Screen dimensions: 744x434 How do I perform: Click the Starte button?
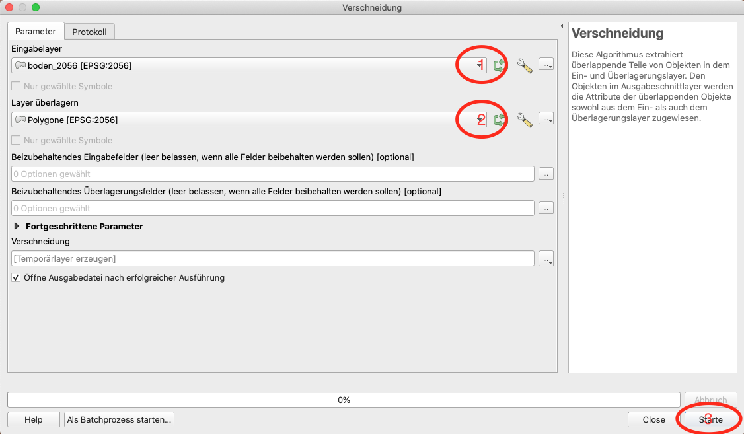point(710,419)
